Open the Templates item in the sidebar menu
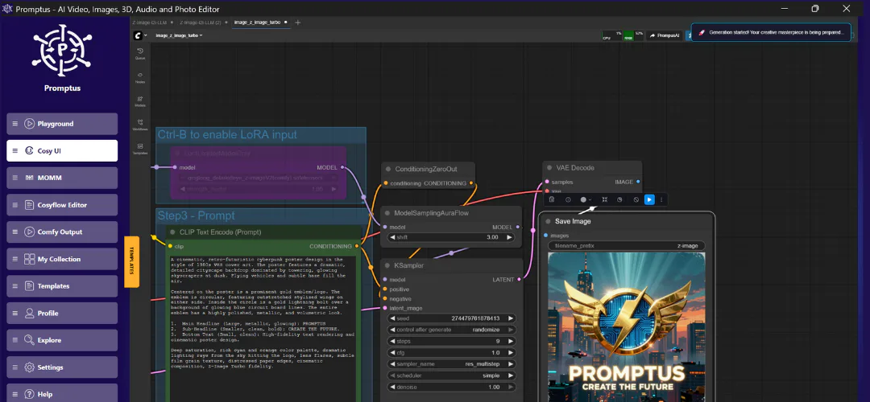Image resolution: width=870 pixels, height=402 pixels. pos(62,286)
